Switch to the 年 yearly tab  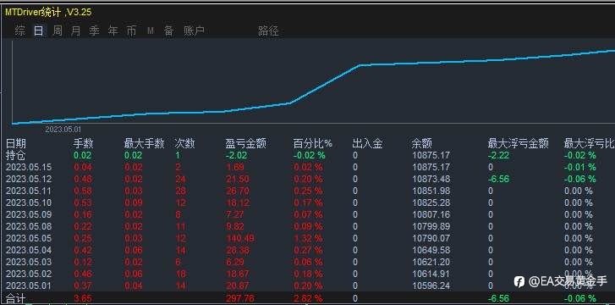(113, 30)
